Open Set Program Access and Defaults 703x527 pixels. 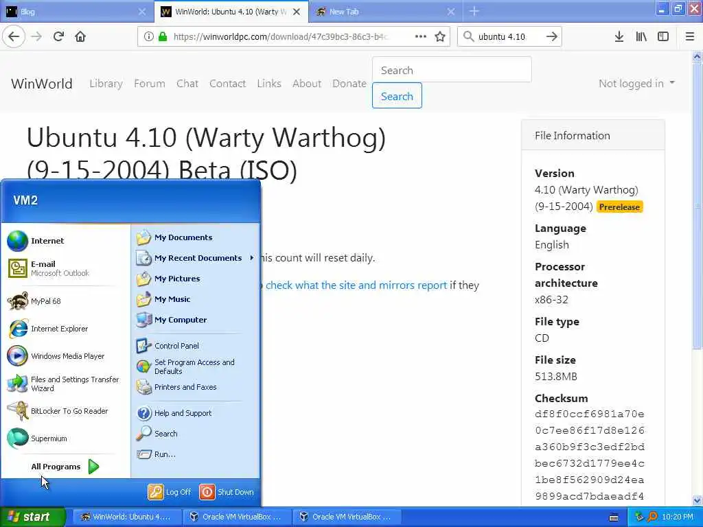195,366
